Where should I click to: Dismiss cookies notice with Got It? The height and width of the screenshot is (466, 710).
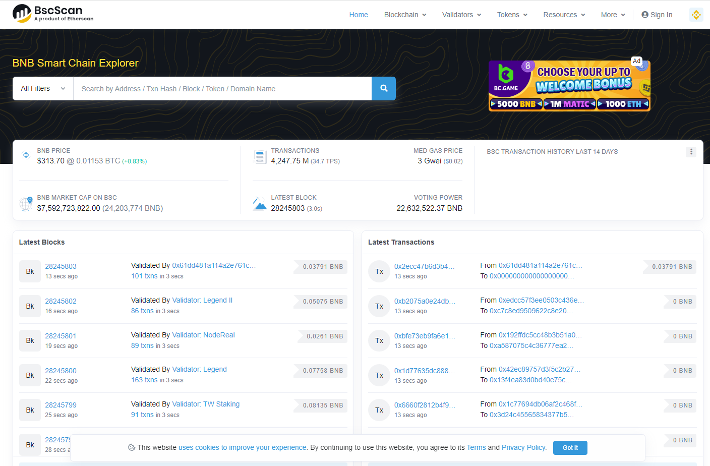[570, 447]
